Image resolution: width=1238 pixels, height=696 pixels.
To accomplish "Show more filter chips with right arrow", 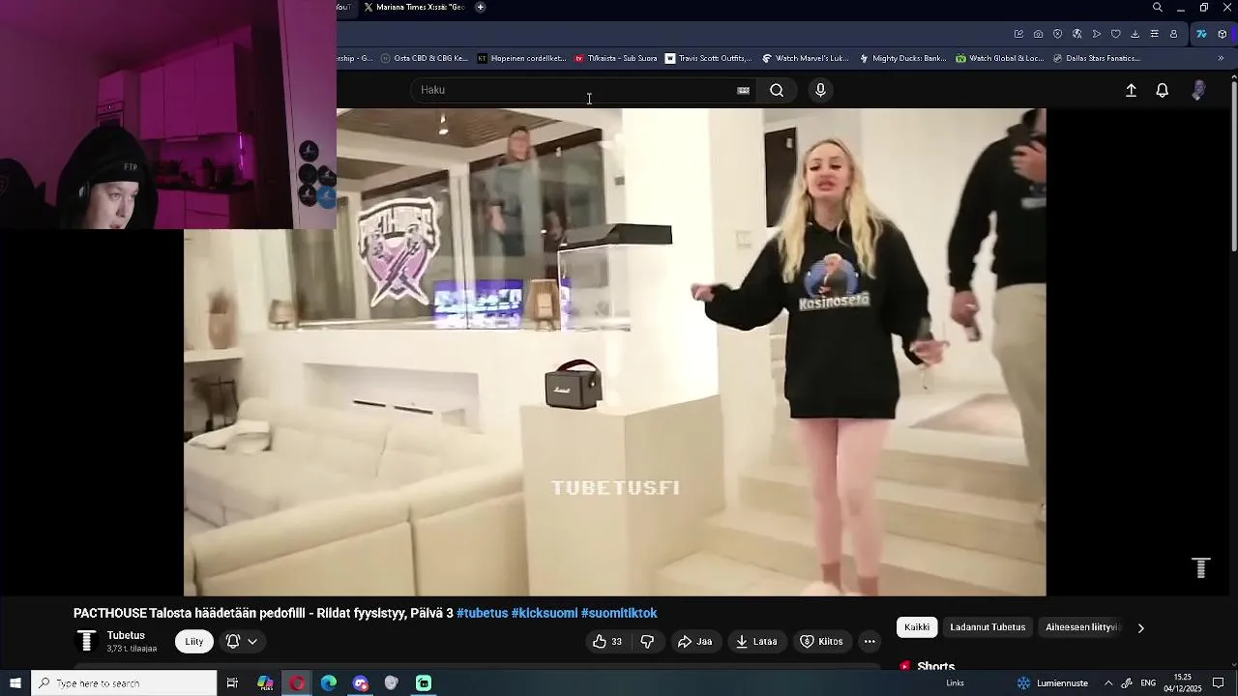I will click(x=1140, y=627).
